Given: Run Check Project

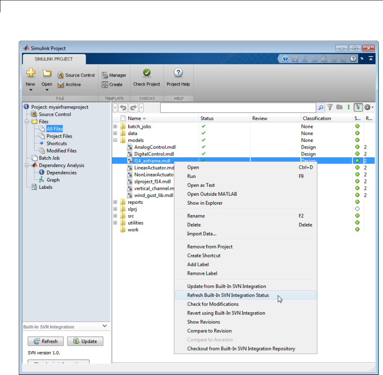Looking at the screenshot, I should 147,78.
